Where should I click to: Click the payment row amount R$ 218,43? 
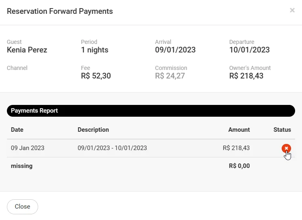tap(236, 148)
